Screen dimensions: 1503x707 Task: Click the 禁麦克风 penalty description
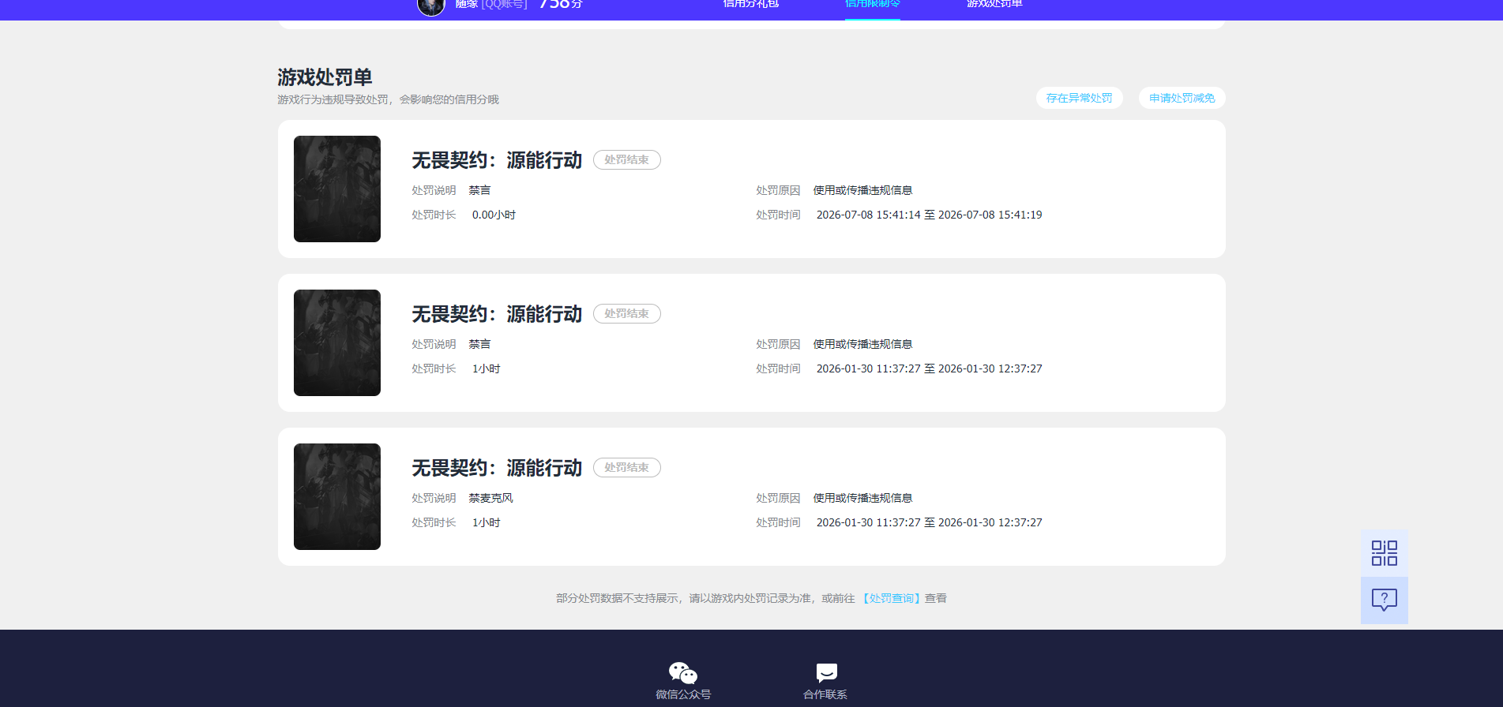pos(490,498)
